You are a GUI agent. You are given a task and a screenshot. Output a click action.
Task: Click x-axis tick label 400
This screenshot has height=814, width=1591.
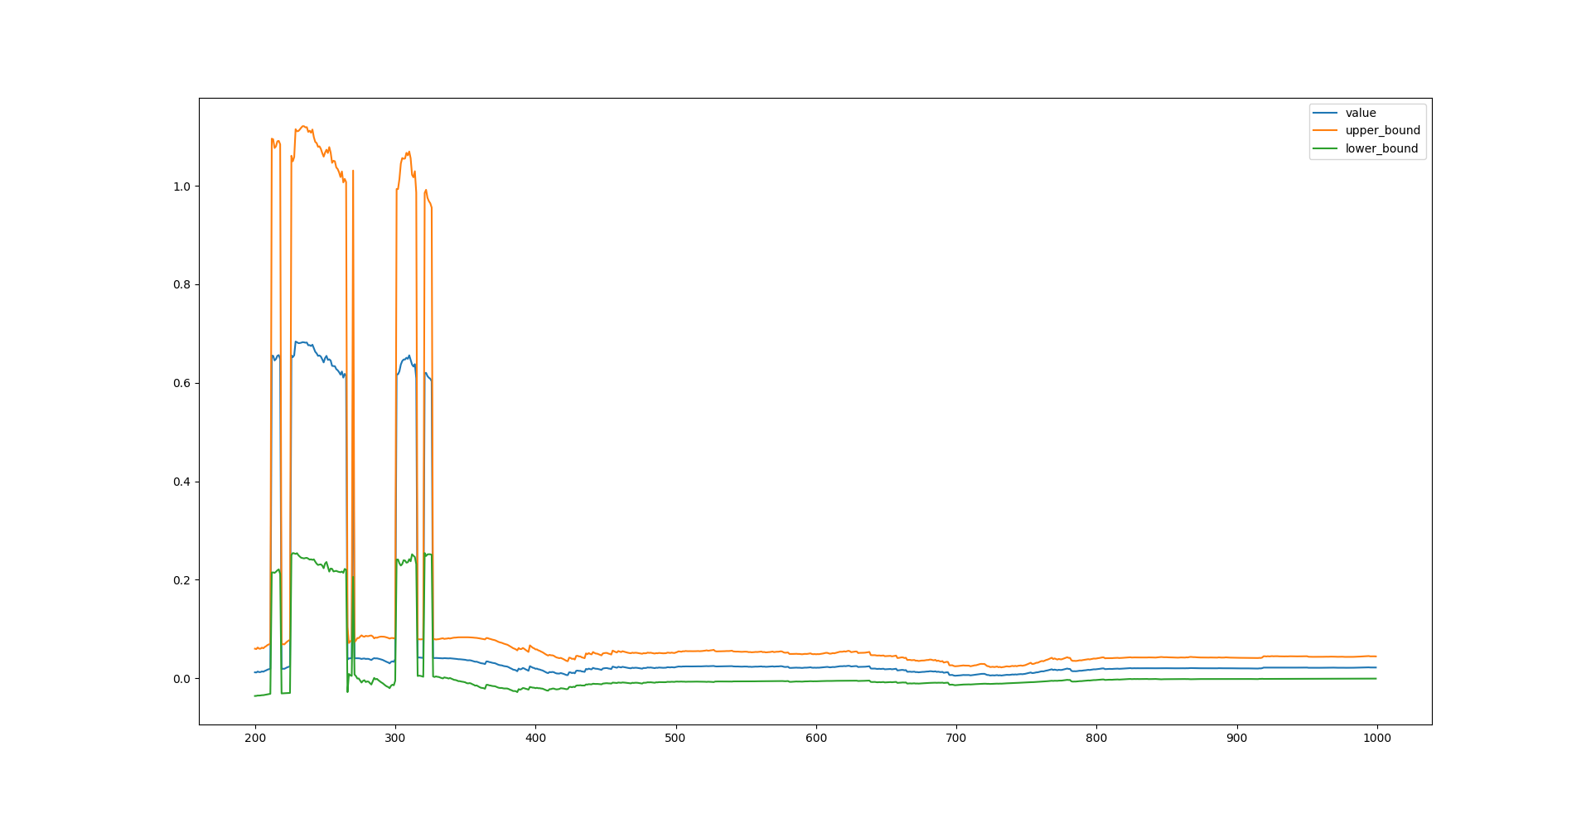[535, 739]
